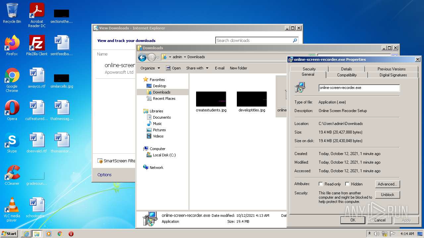424x238 pixels.
Task: Open Organize dropdown in Downloads toolbar
Action: (150, 68)
